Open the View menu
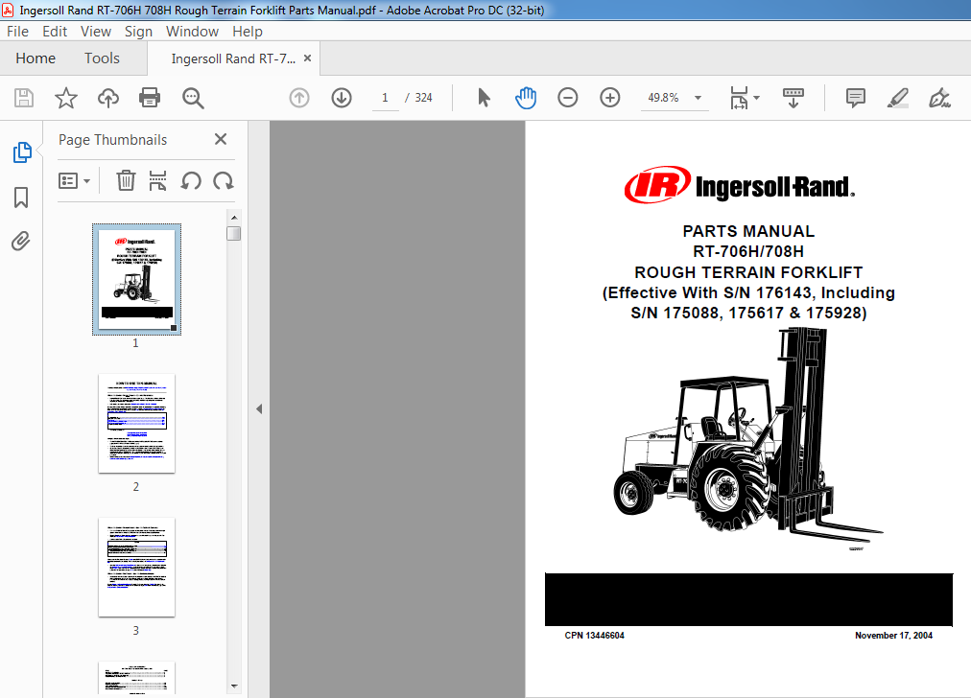This screenshot has height=698, width=971. coord(95,32)
